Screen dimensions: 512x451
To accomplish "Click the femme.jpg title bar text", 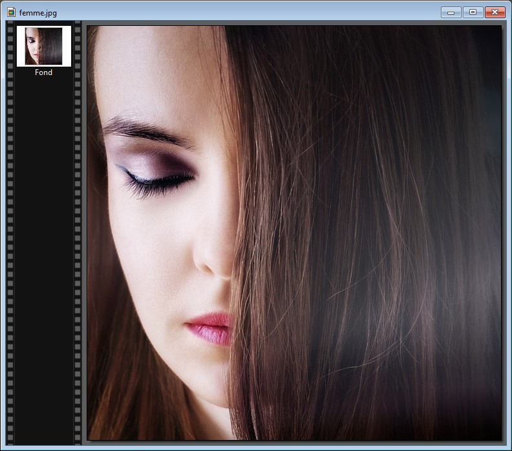I will 37,12.
